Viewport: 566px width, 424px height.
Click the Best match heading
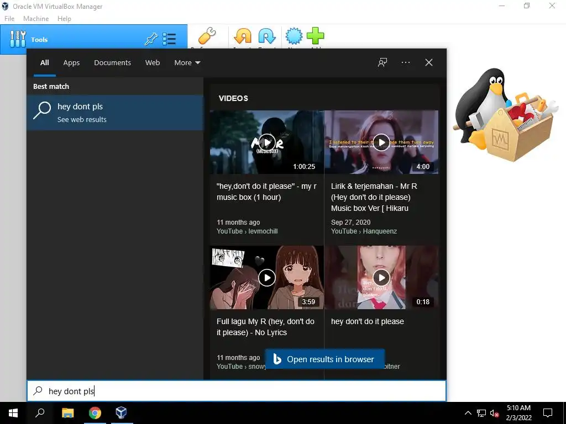(51, 86)
